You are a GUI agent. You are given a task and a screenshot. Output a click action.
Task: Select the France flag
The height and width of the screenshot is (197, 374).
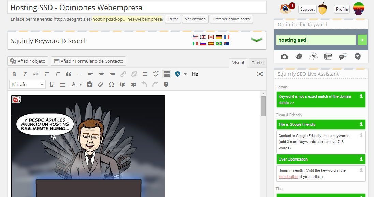tap(227, 37)
